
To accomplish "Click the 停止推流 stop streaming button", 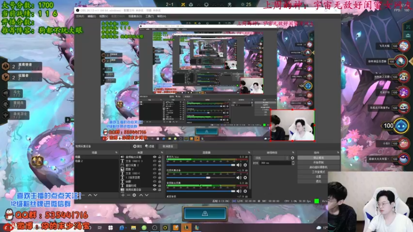I will [x=319, y=158].
